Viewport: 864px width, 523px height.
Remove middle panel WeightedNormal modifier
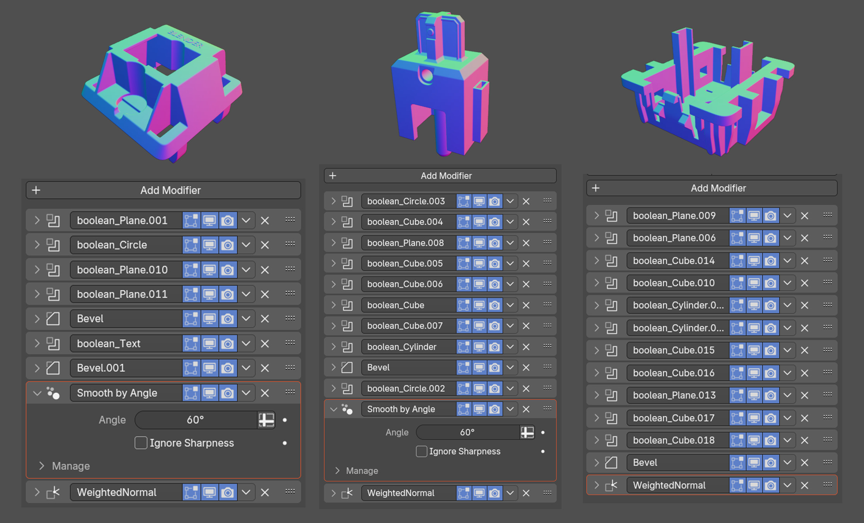(x=526, y=493)
